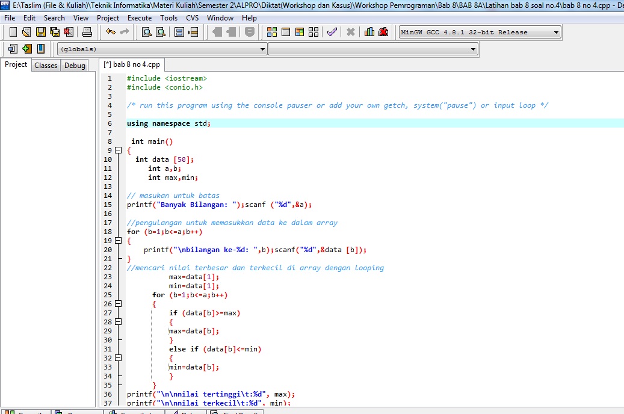Click the Goto function icon
The width and height of the screenshot is (624, 414).
[x=179, y=32]
